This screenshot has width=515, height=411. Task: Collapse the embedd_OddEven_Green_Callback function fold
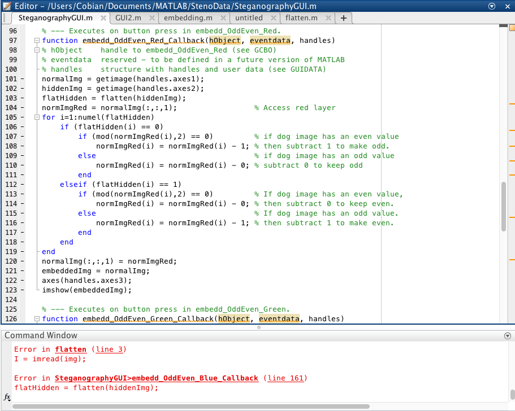(x=36, y=318)
